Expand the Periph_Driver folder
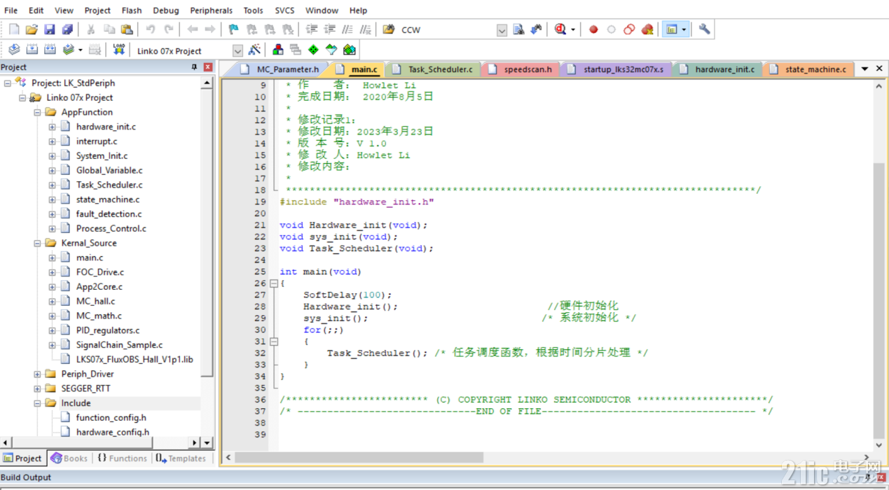This screenshot has height=490, width=889. coord(38,374)
